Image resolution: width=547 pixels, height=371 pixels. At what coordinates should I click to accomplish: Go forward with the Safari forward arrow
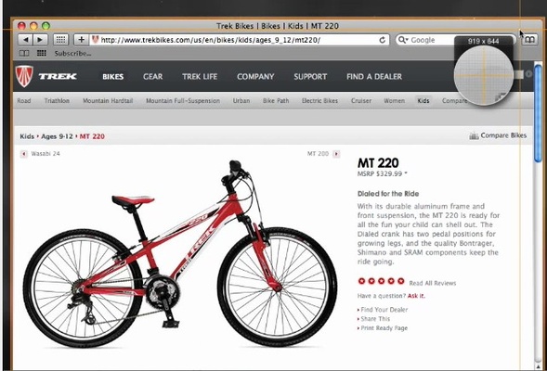40,40
